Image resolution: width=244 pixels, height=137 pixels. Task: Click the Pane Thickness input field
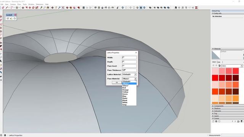point(129,70)
